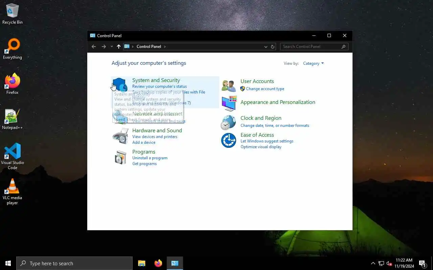Screen dimensions: 433x270
Task: Open the System and Security heading link
Action: click(x=156, y=80)
